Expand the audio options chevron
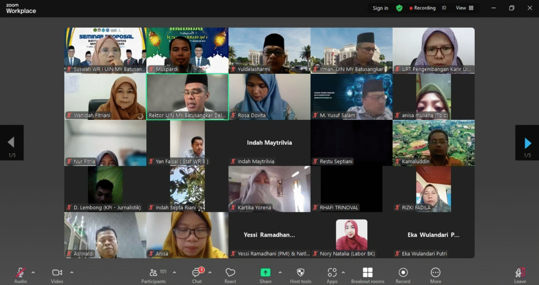This screenshot has height=285, width=539. click(33, 272)
